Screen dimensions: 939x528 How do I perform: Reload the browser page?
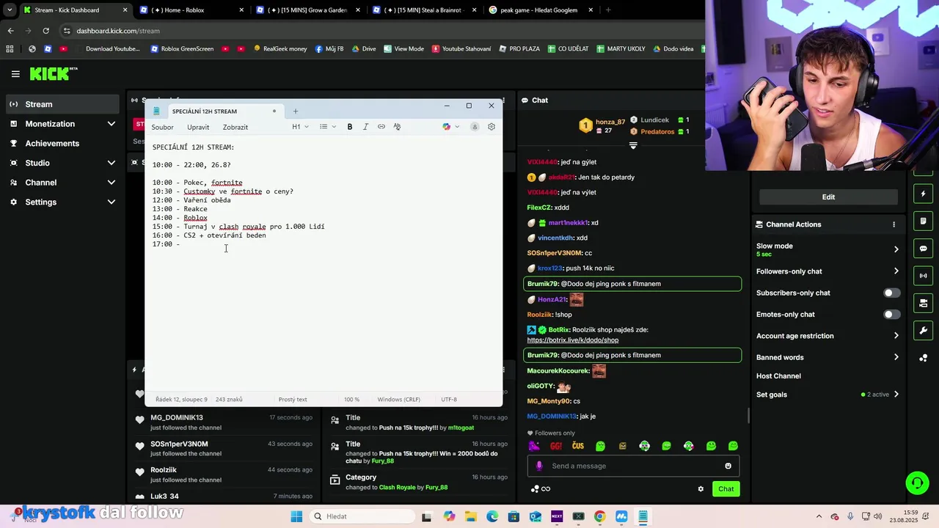[45, 31]
